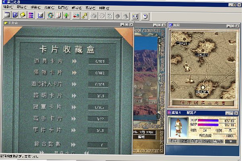242x161 pixels.
Task: Click the gray screen icon in the toolbar
Action: (x=7, y=15)
